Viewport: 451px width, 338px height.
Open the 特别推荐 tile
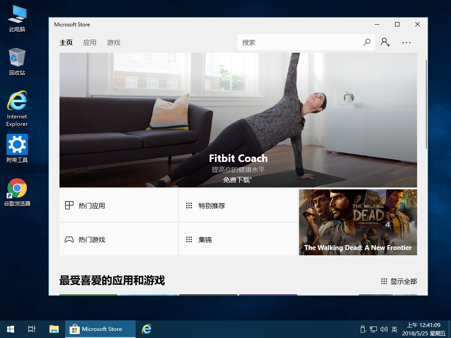click(x=238, y=206)
